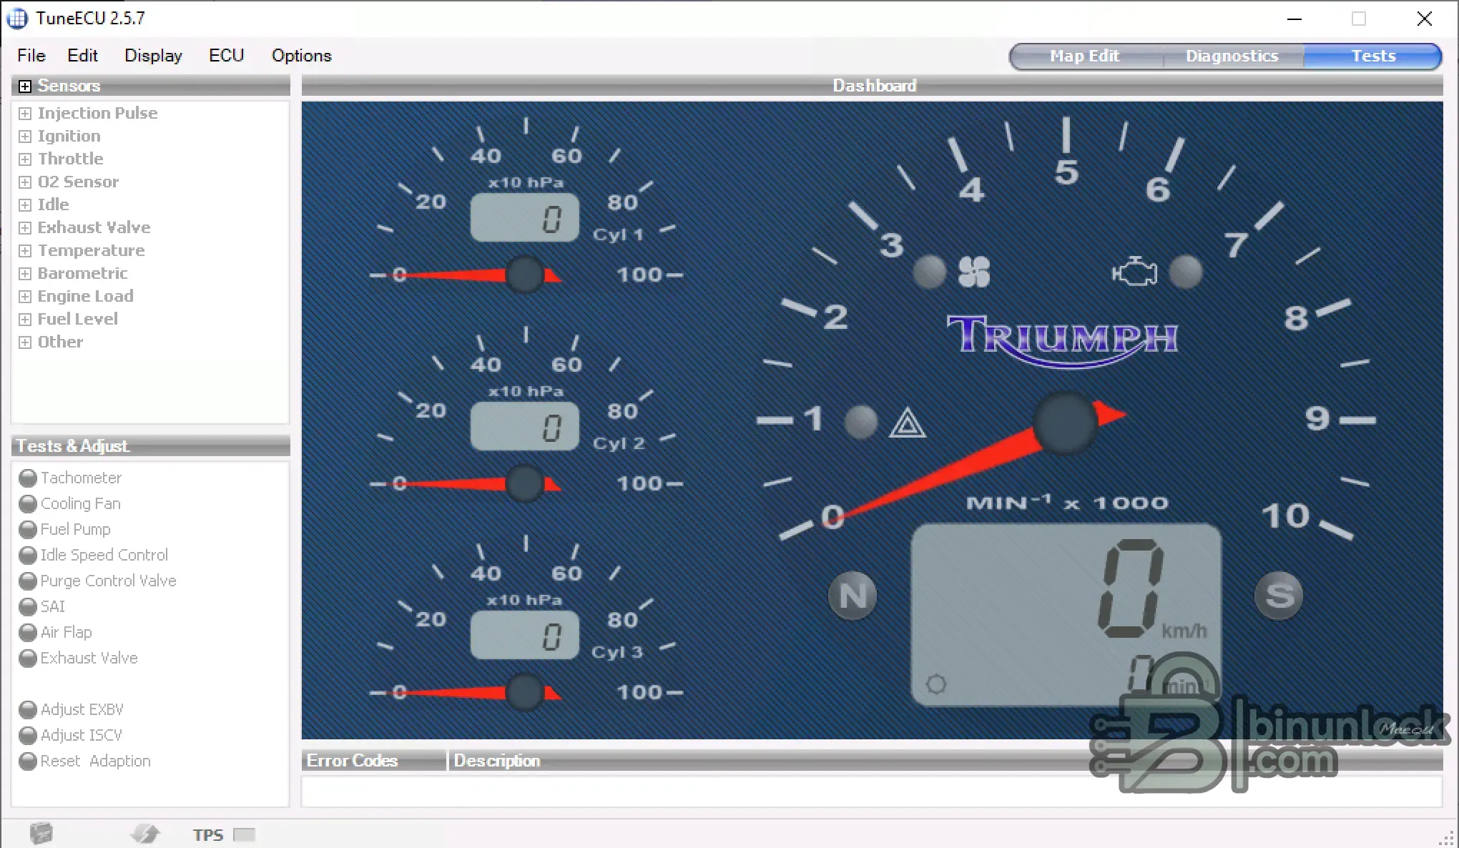
Task: Open the File menu
Action: click(31, 56)
